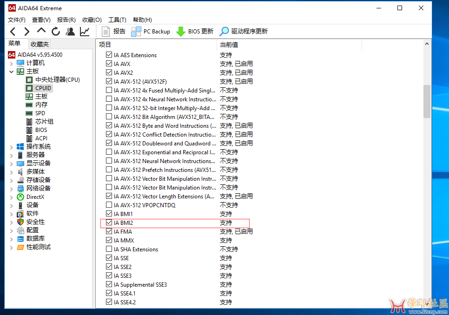Select 安全性 in the tree
449x315 pixels.
pyautogui.click(x=31, y=222)
